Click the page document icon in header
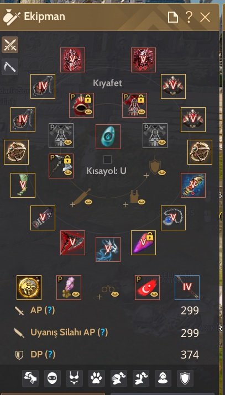The height and width of the screenshot is (395, 225). 173,17
